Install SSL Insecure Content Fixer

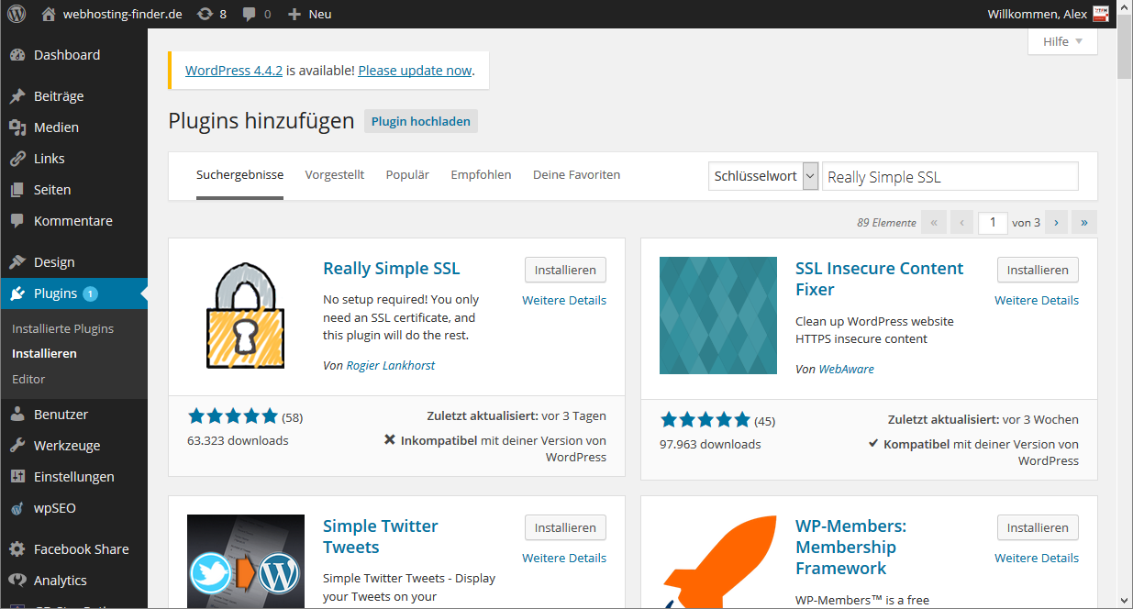click(x=1038, y=270)
